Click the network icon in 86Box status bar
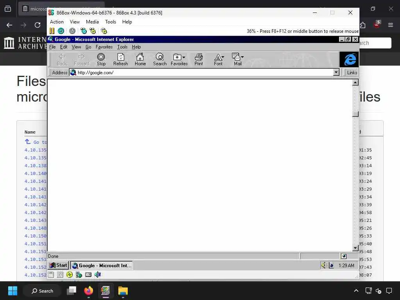400x300 pixels. pyautogui.click(x=79, y=275)
